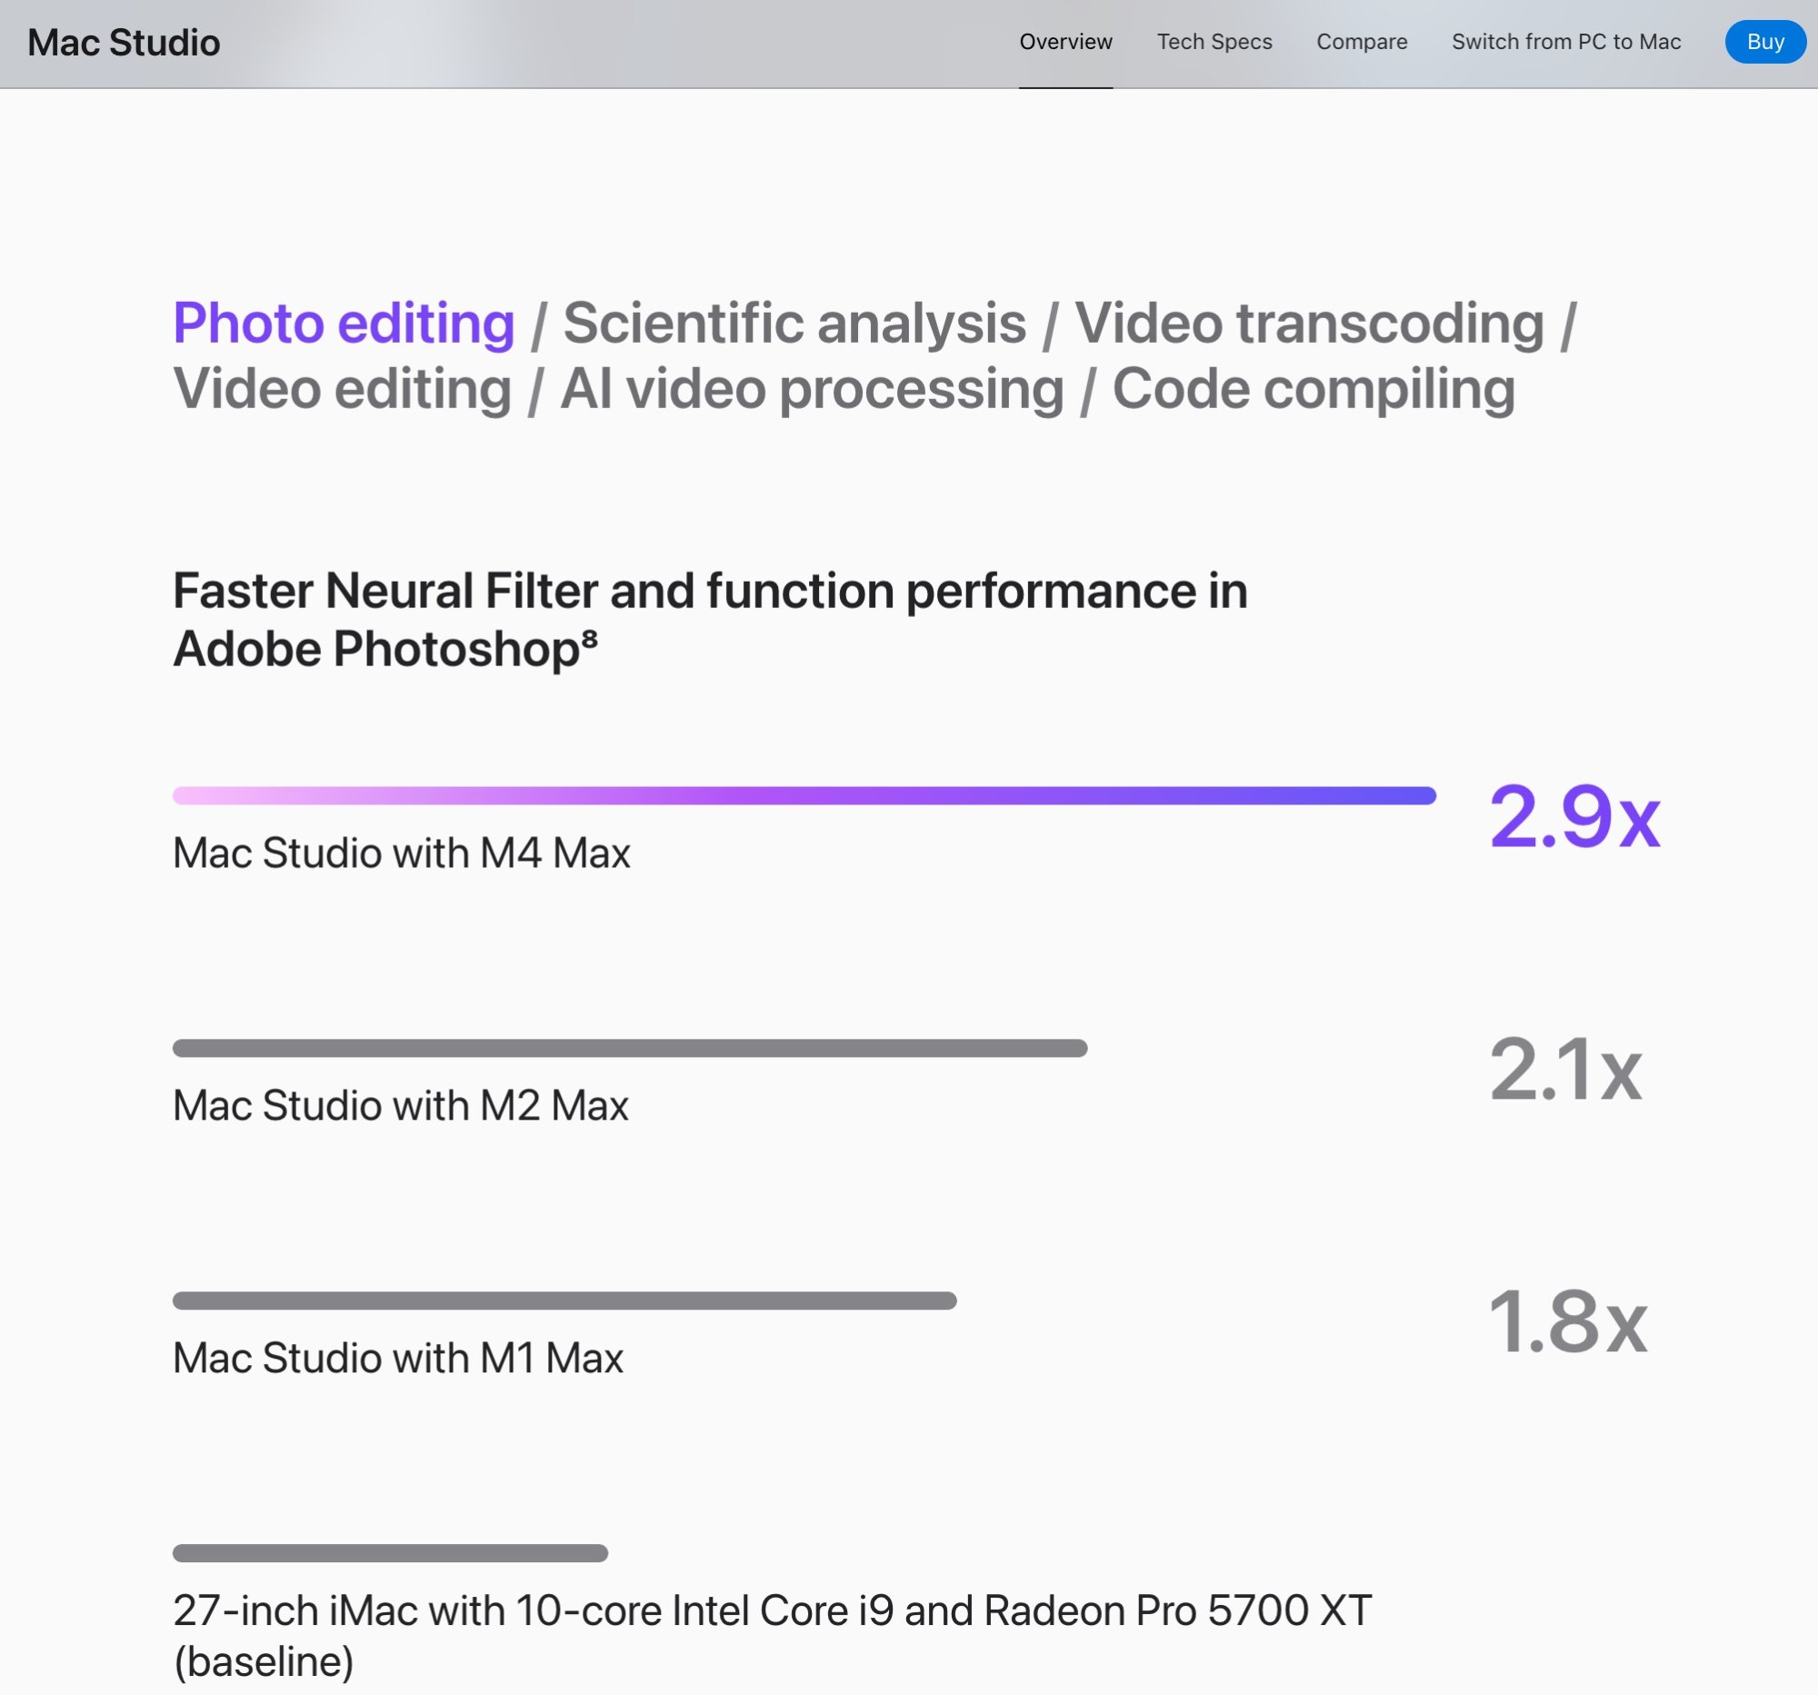The width and height of the screenshot is (1818, 1695).
Task: Click the 1.8x speed figure
Action: pyautogui.click(x=1567, y=1321)
